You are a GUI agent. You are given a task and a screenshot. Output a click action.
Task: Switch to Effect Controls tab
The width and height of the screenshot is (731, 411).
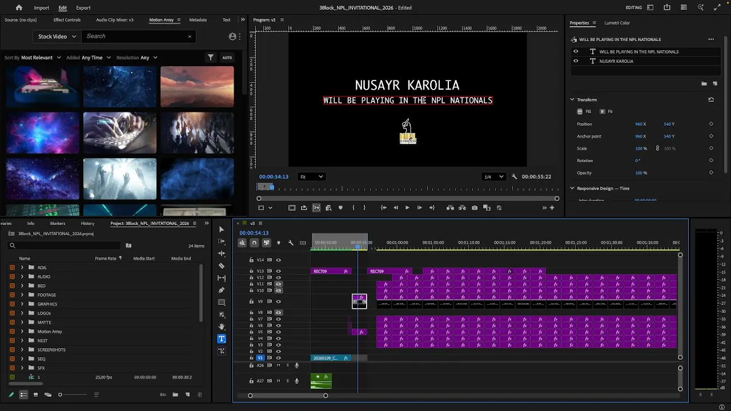[67, 20]
